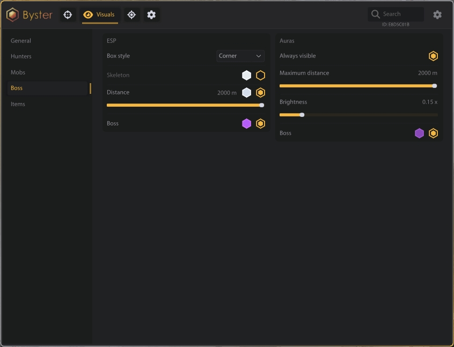454x347 pixels.
Task: Click the ID: E8D5C01B text
Action: (396, 25)
